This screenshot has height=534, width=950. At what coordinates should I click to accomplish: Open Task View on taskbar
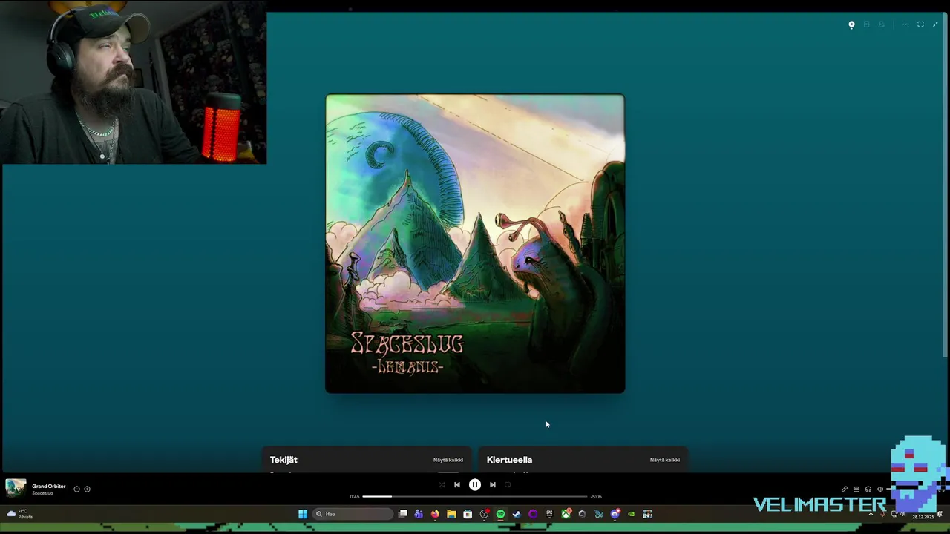click(403, 514)
